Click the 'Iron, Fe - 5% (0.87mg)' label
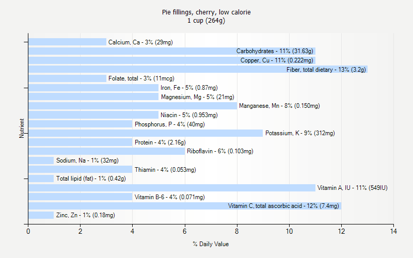 pyautogui.click(x=189, y=88)
